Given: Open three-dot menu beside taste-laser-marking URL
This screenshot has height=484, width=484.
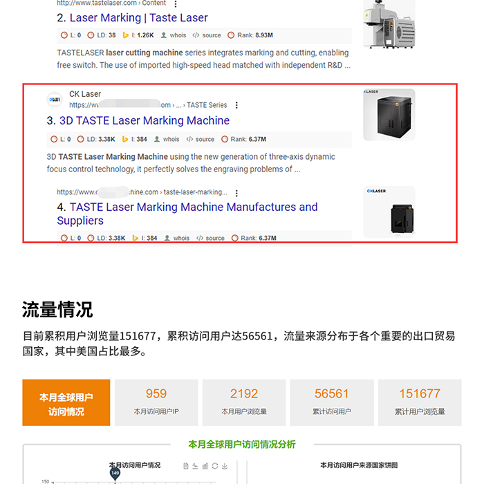Looking at the screenshot, I should [236, 193].
